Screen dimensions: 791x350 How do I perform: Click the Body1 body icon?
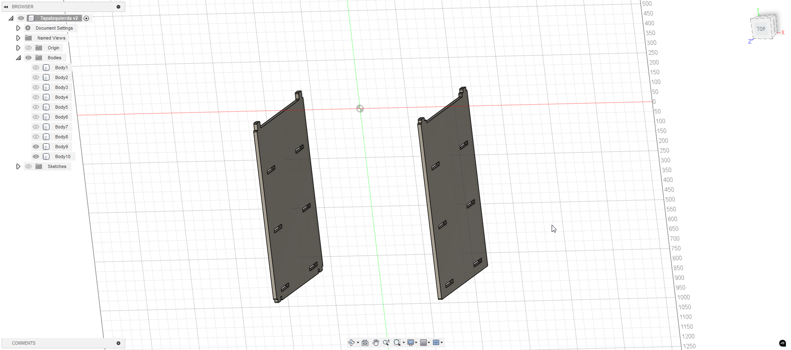[x=46, y=68]
